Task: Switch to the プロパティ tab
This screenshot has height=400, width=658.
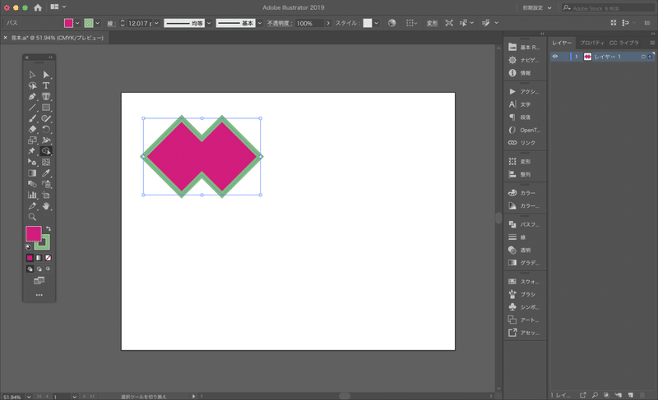Action: [x=591, y=42]
